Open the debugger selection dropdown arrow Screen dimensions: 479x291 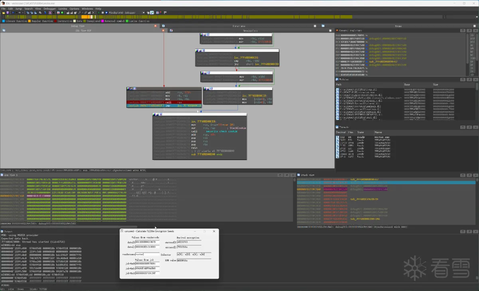[x=144, y=12]
